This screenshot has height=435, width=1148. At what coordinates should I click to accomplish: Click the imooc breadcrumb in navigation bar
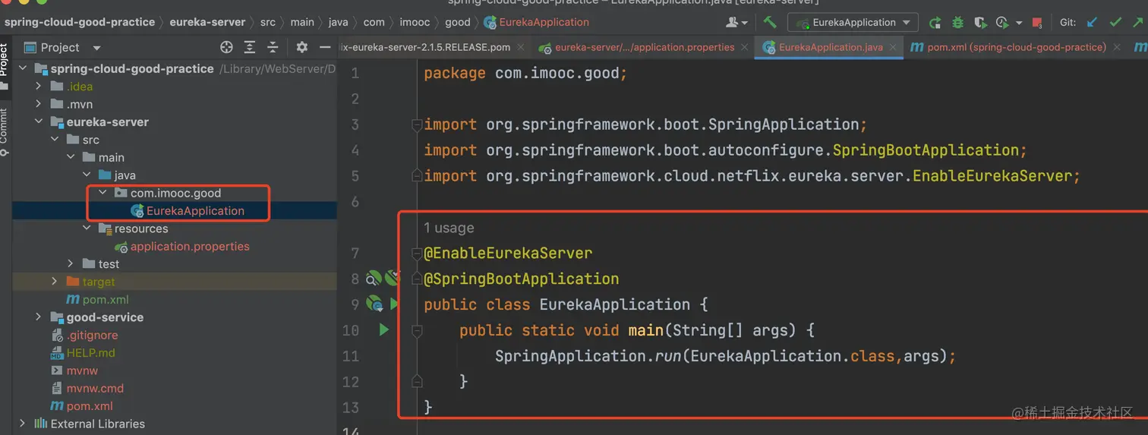click(415, 22)
